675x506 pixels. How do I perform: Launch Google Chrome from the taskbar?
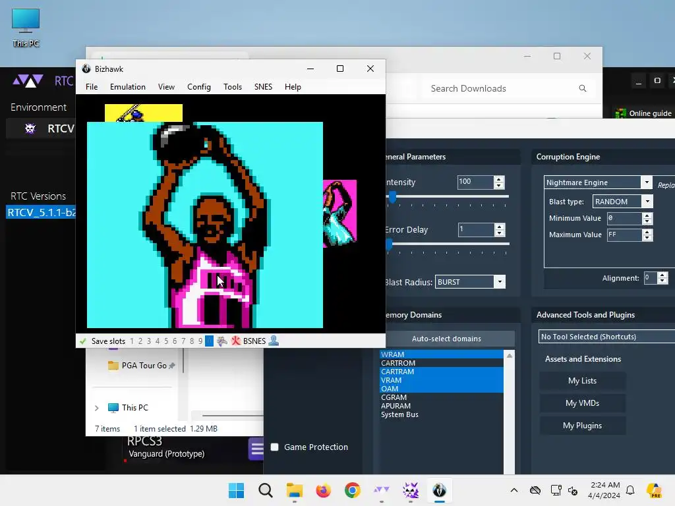tap(352, 490)
